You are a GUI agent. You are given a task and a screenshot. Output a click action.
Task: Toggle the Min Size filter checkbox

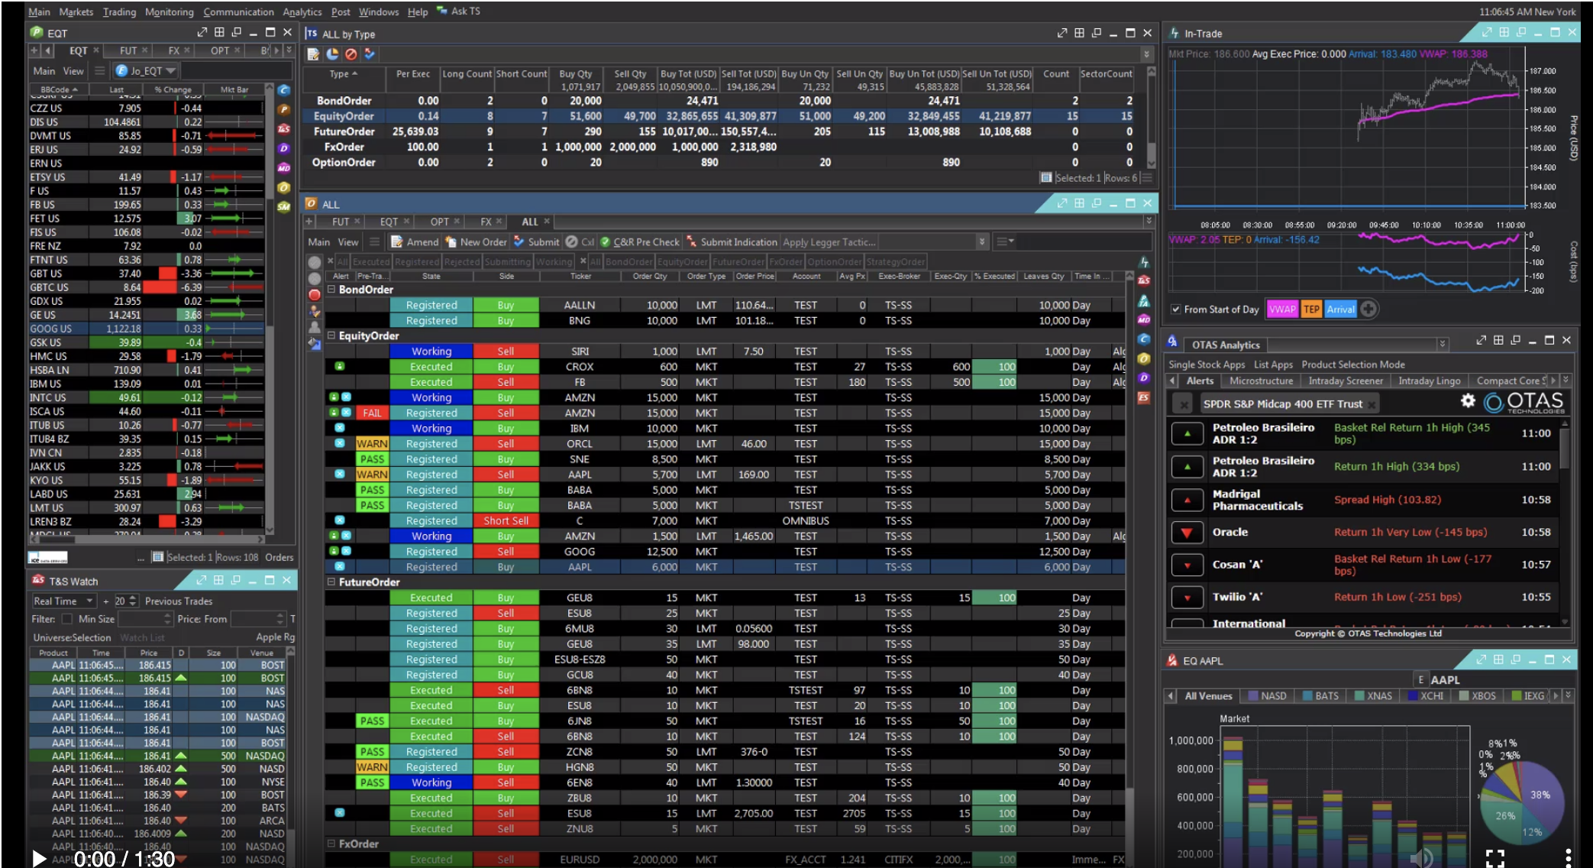click(x=66, y=619)
